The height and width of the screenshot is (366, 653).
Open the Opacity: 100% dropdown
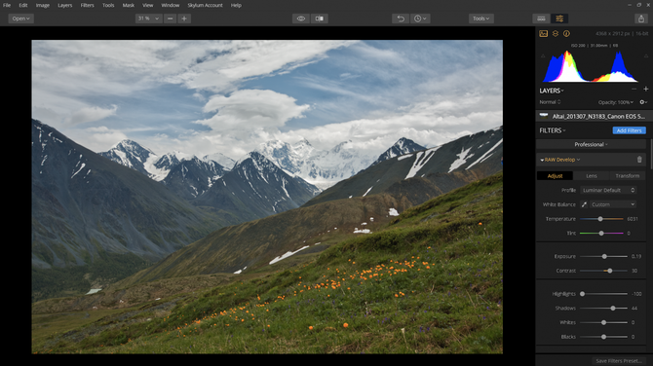point(616,102)
